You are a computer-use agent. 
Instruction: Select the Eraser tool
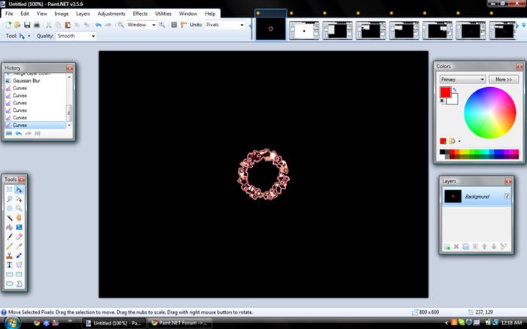(19, 237)
